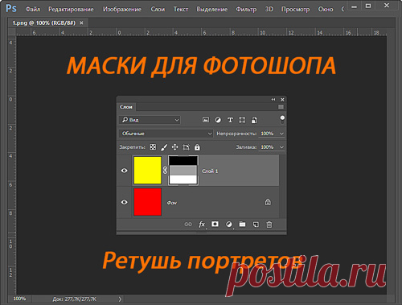
Task: Open the Layers panel flyout menu
Action: 281,107
